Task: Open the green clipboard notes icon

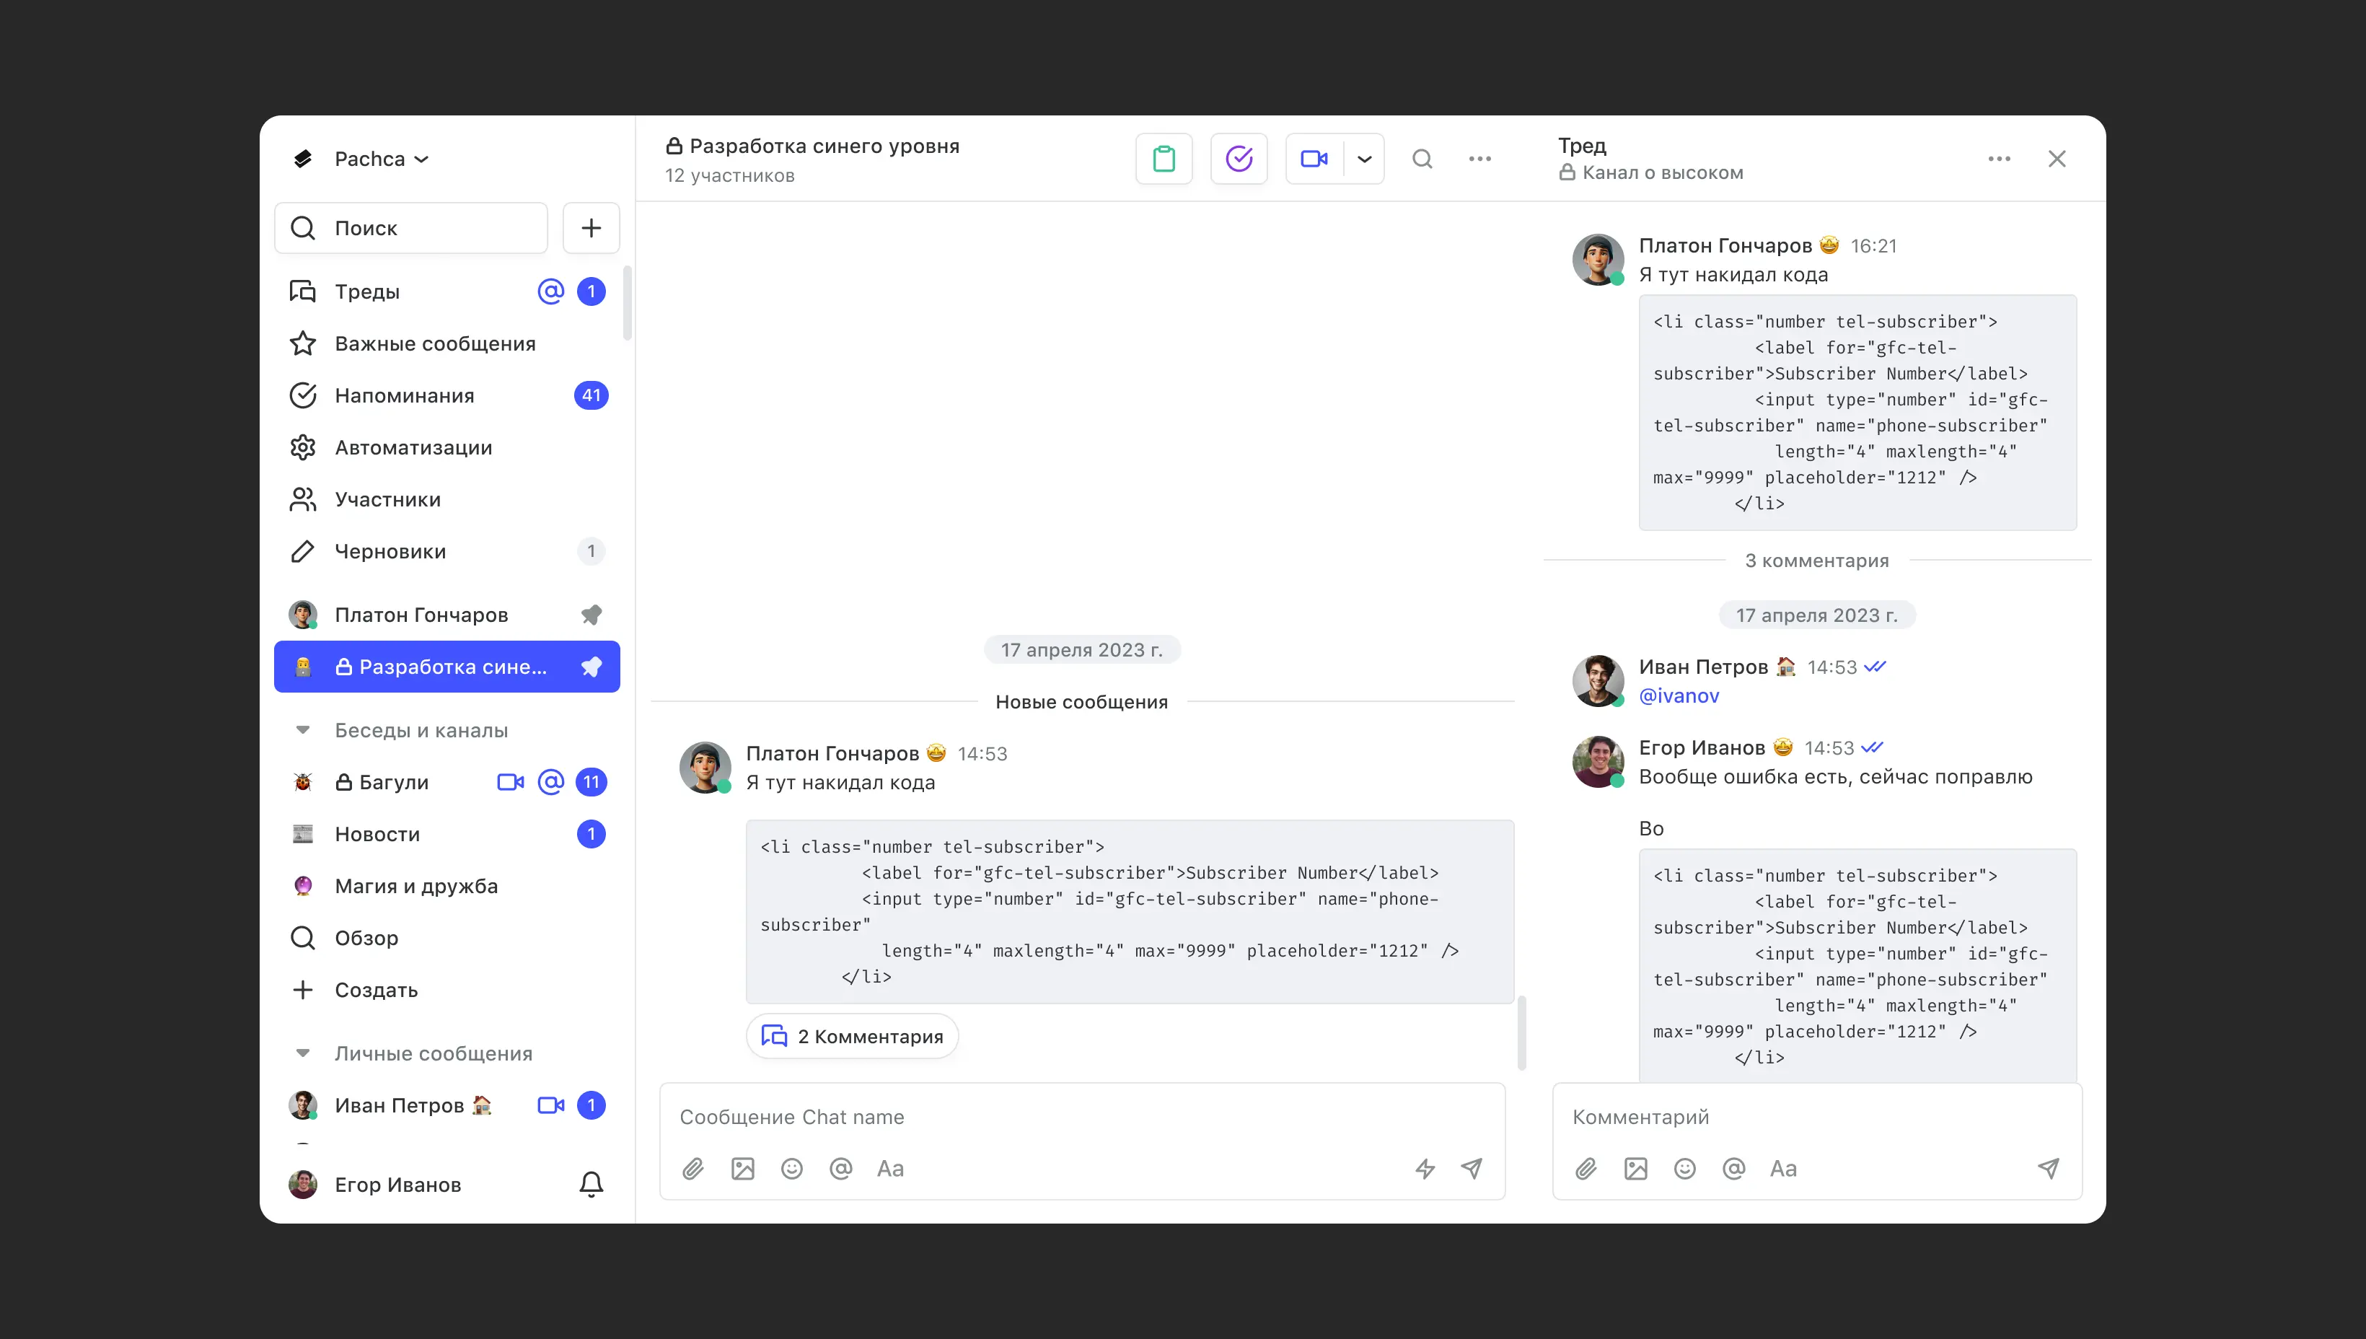Action: coord(1164,159)
